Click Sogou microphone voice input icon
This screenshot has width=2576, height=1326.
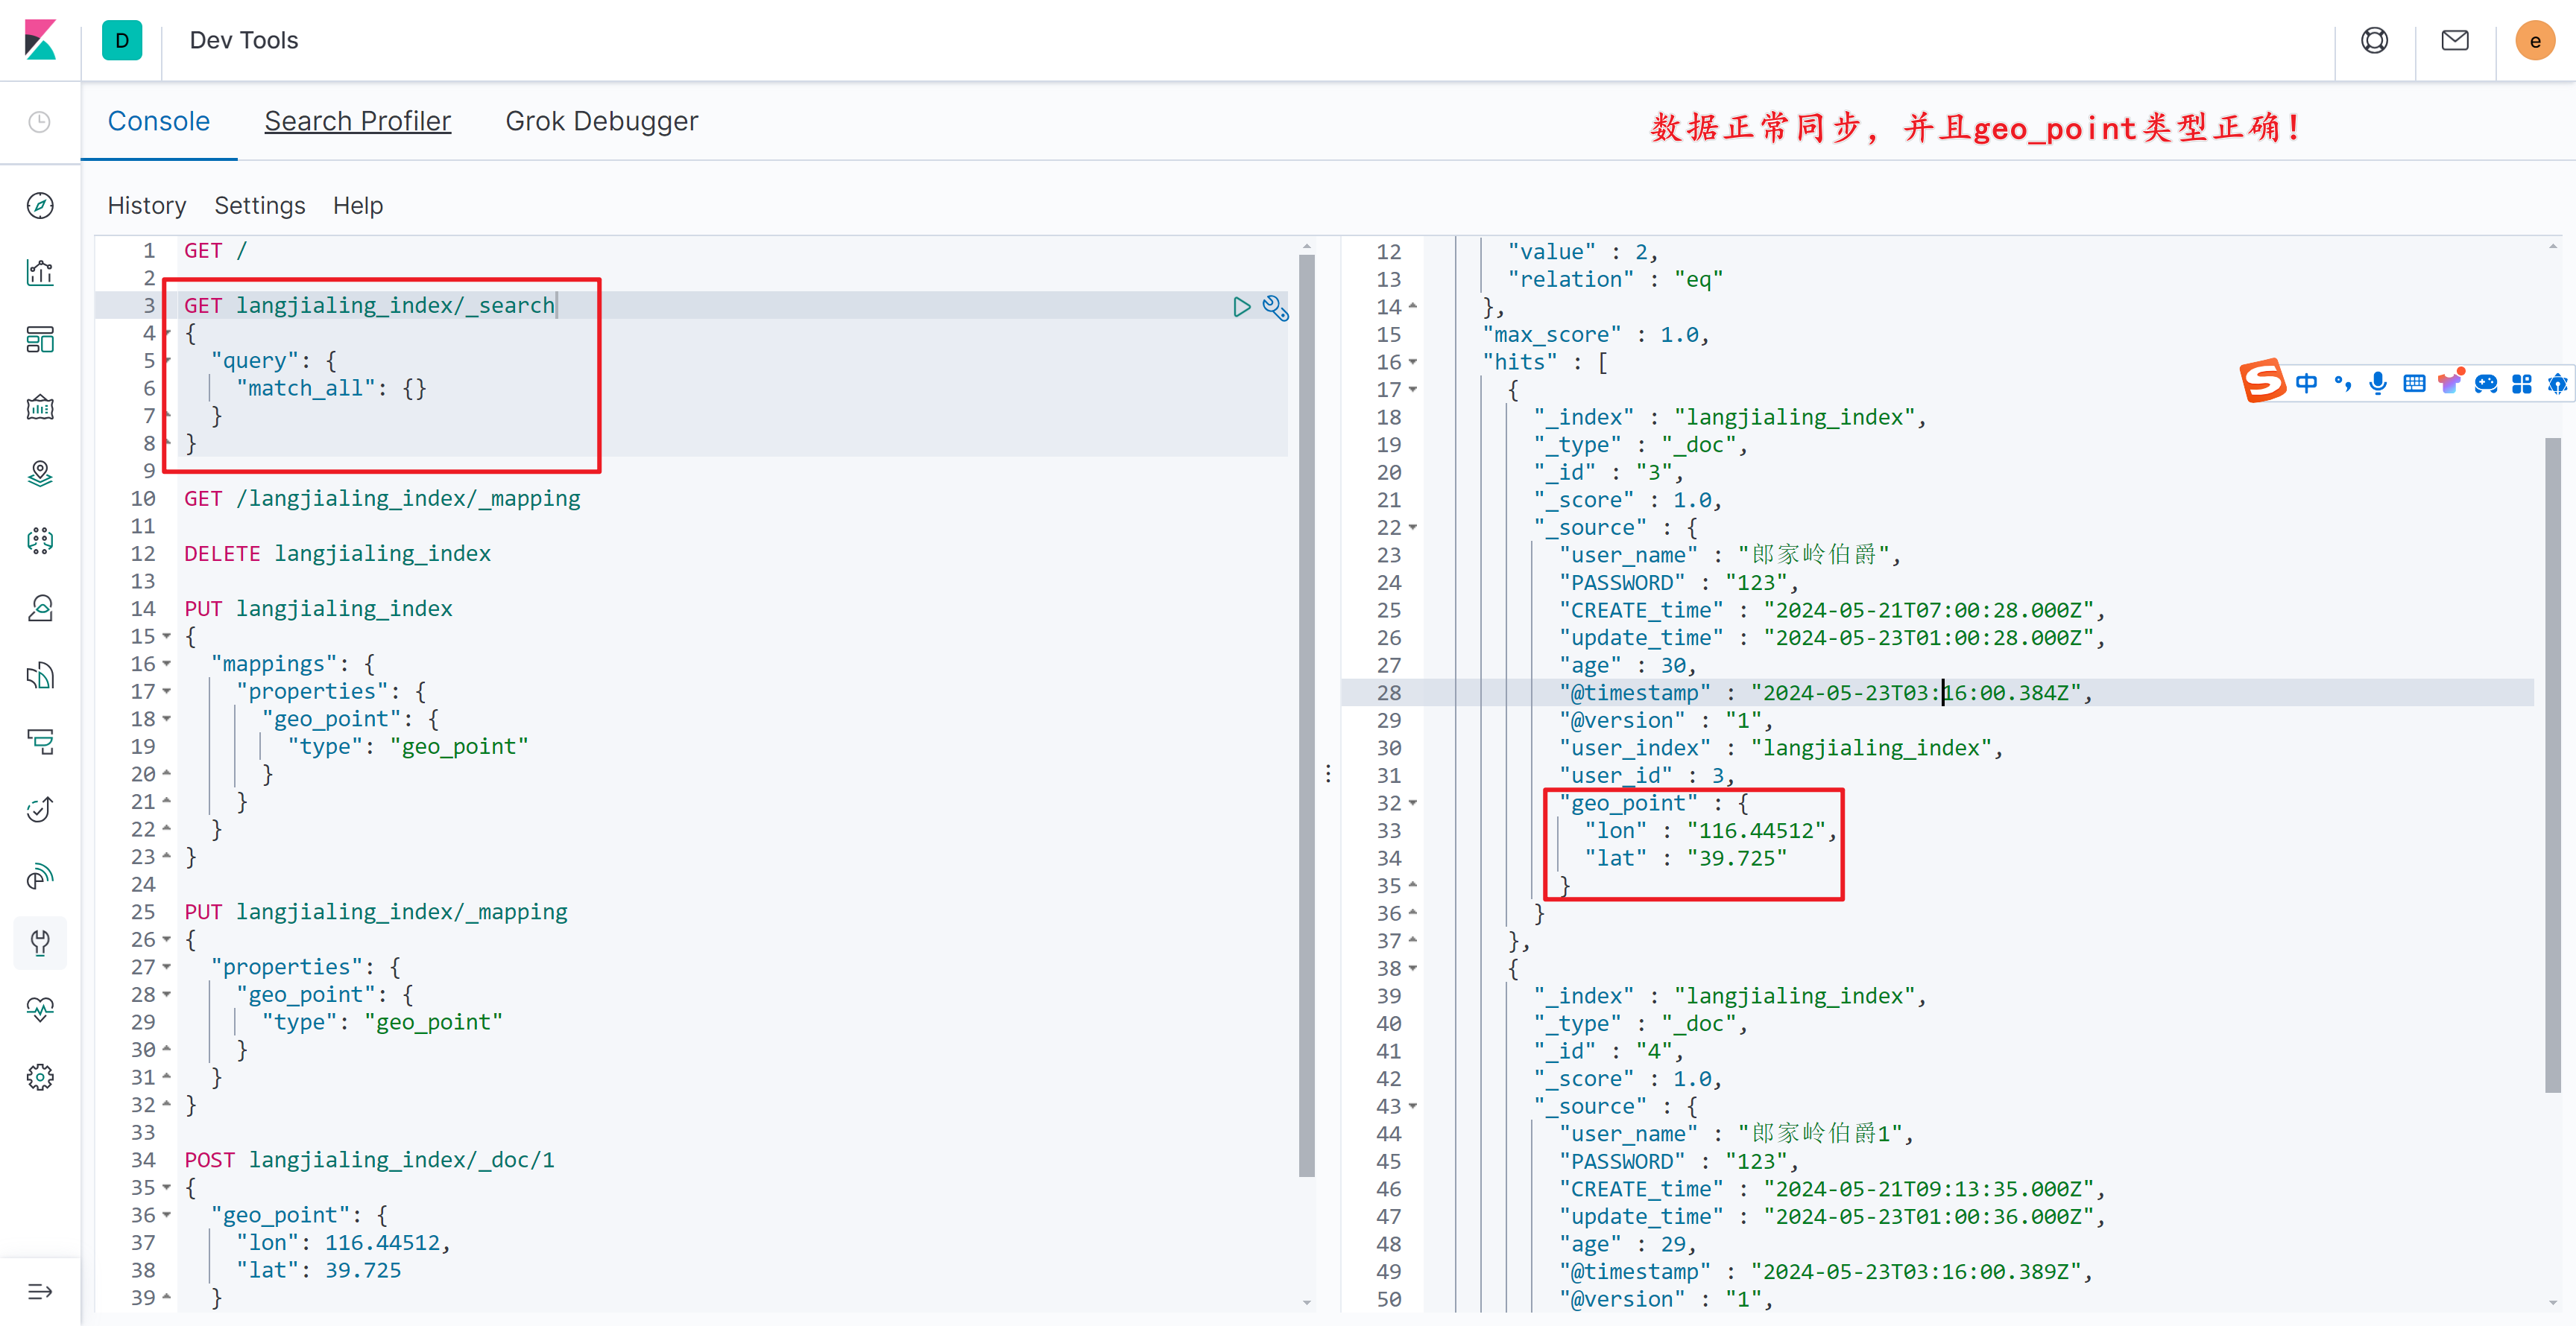[x=2378, y=384]
